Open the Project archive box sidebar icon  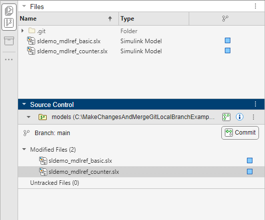click(9, 41)
